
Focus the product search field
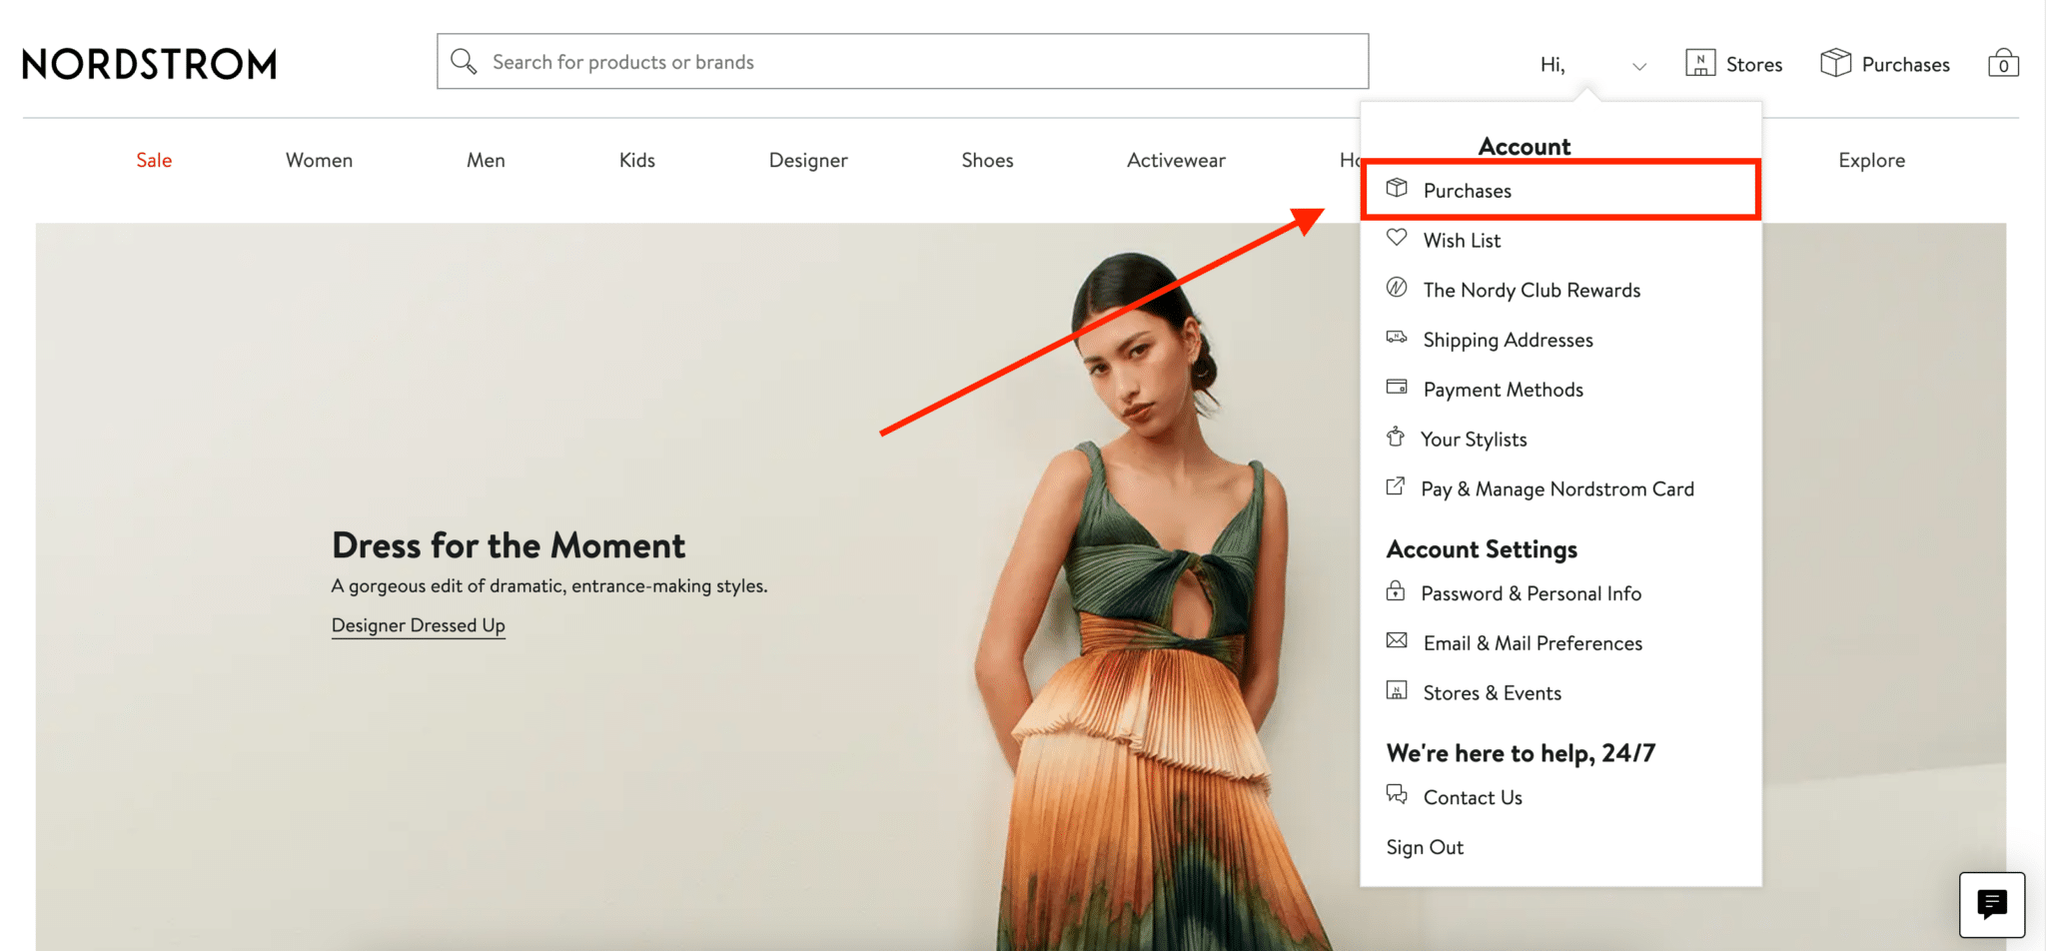902,62
